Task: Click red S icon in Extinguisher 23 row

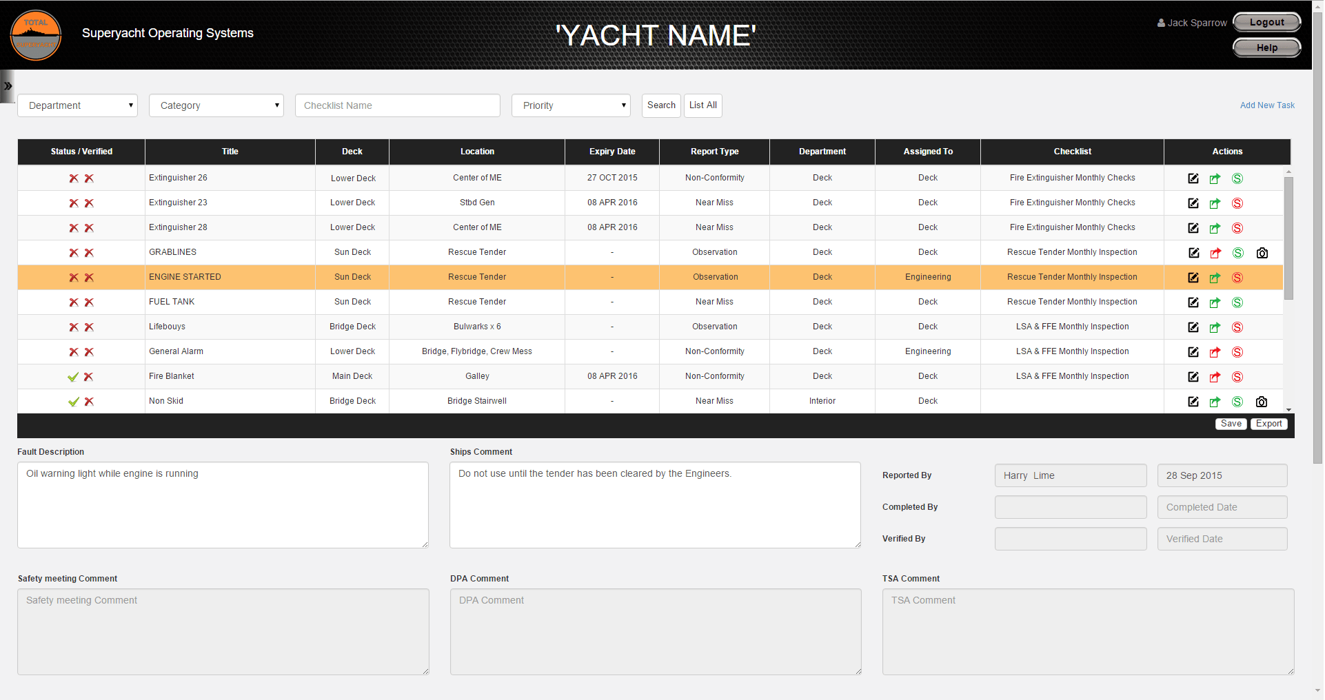Action: pyautogui.click(x=1237, y=203)
